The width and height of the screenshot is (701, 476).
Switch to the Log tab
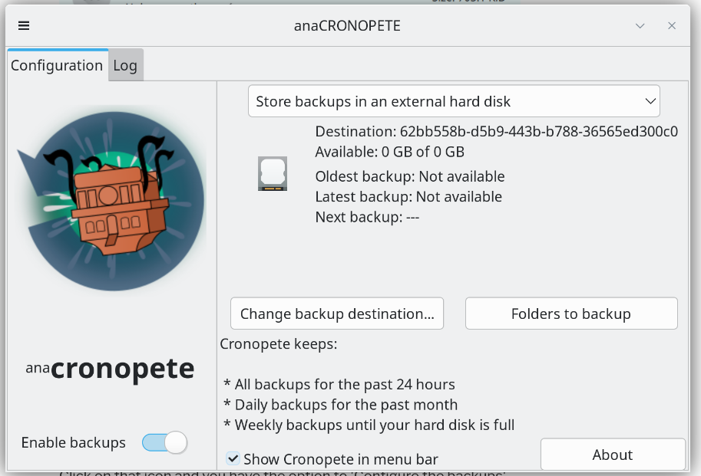pos(125,66)
